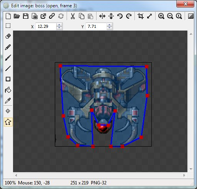
Task: Select the Eraser tool
Action: 8,36
